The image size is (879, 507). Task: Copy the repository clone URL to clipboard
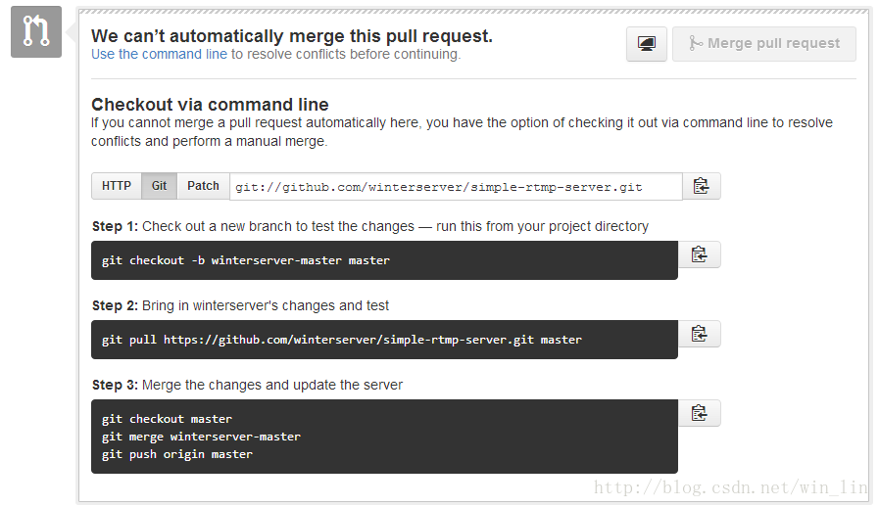702,186
